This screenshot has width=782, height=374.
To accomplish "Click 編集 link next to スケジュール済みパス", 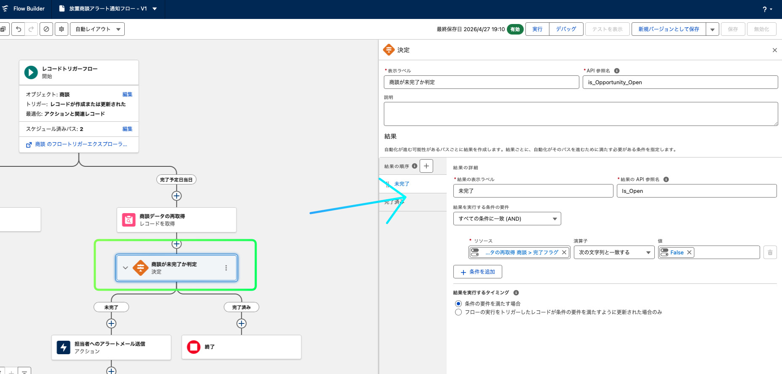I will coord(127,129).
